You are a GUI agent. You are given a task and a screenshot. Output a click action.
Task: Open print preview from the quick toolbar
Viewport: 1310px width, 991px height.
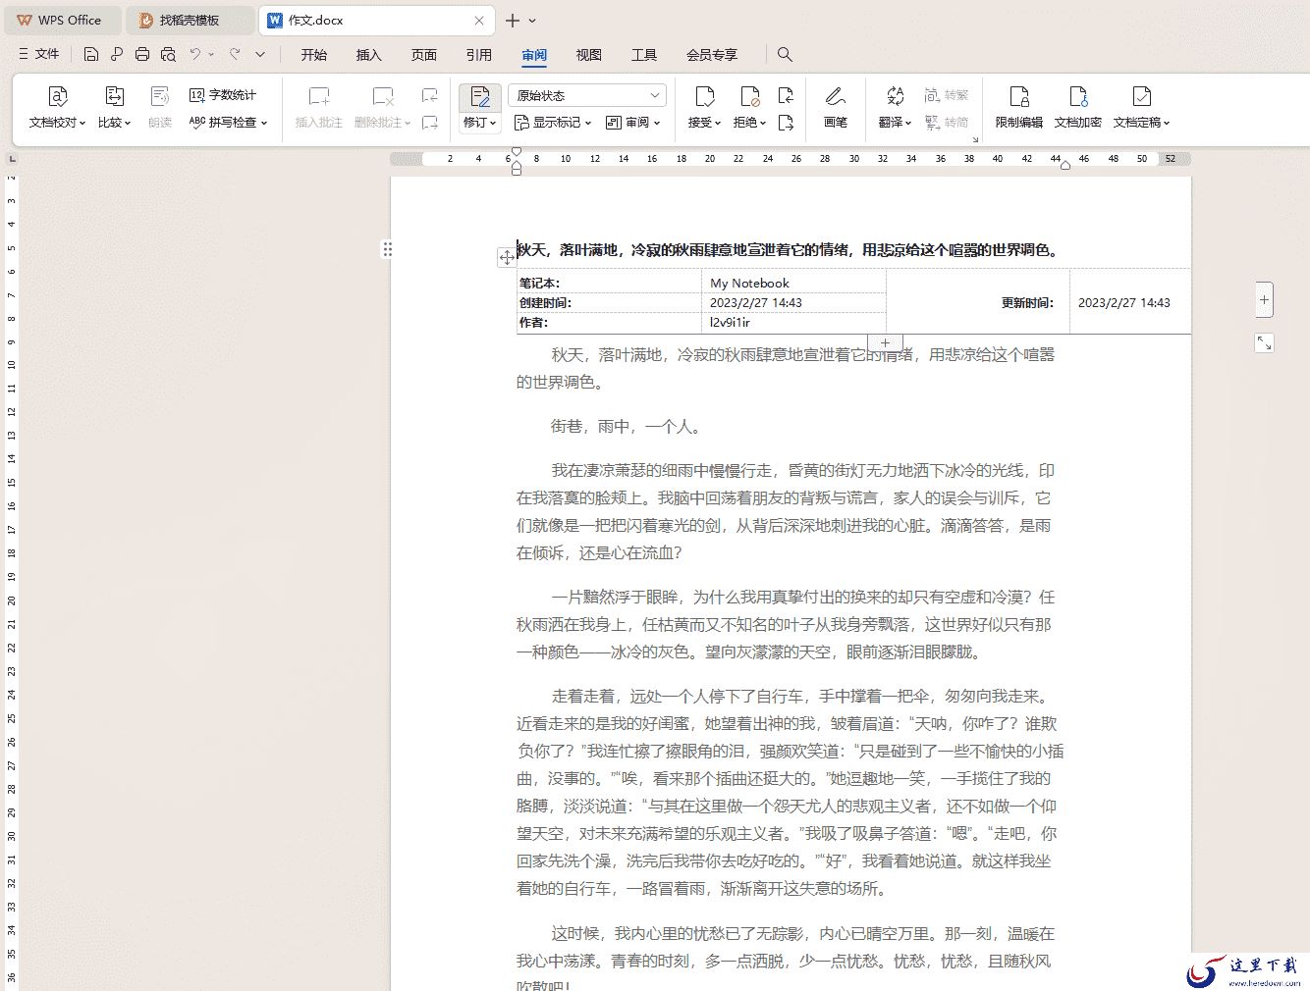pos(168,54)
